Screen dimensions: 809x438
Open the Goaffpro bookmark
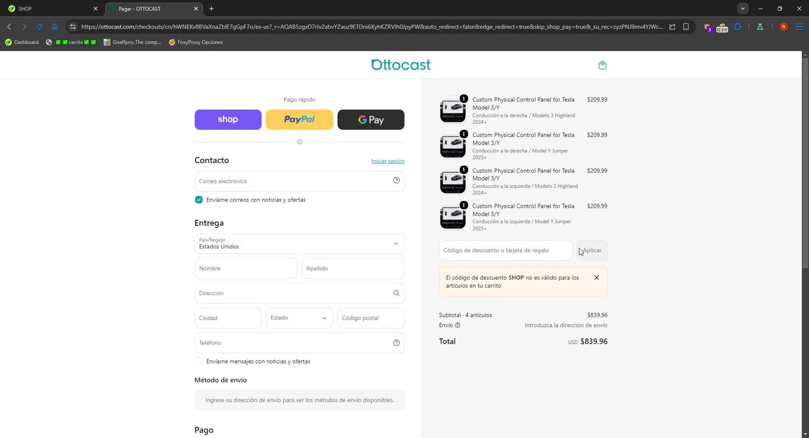133,42
